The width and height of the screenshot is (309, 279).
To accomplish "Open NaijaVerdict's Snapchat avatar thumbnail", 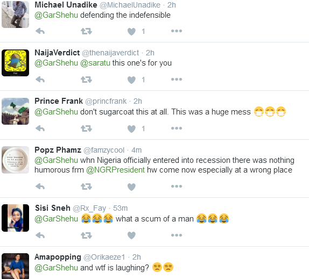I will click(16, 63).
